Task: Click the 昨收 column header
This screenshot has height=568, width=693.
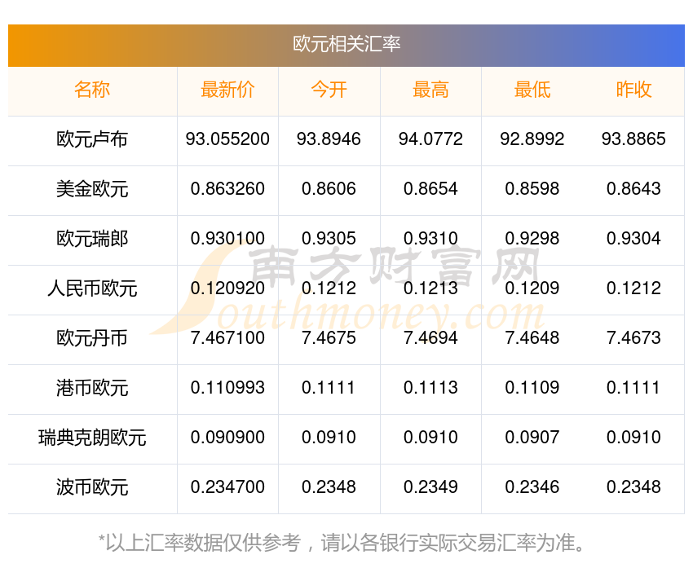Action: [x=633, y=90]
